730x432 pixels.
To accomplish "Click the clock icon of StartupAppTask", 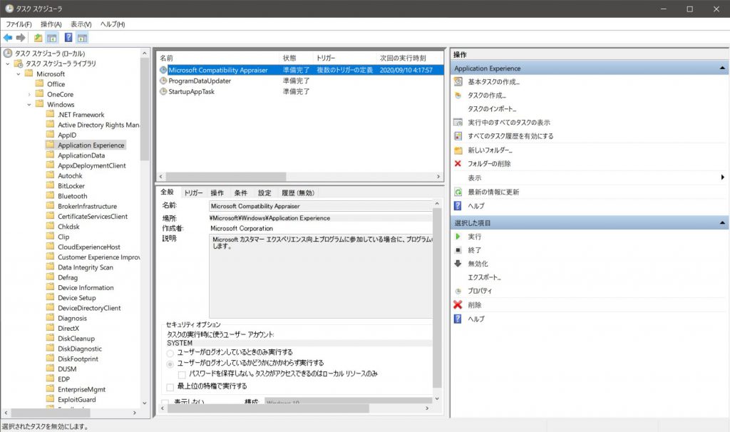I will (163, 92).
